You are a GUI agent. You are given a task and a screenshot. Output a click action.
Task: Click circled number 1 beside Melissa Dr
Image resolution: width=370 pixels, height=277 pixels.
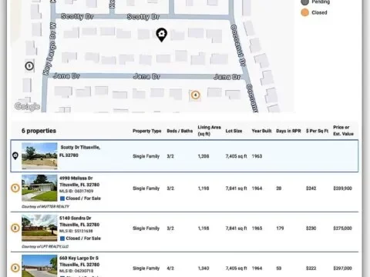point(15,188)
